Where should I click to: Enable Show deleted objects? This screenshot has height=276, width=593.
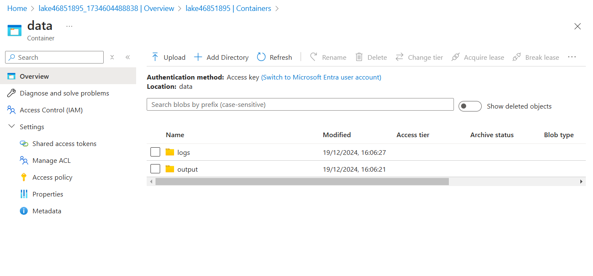coord(470,106)
